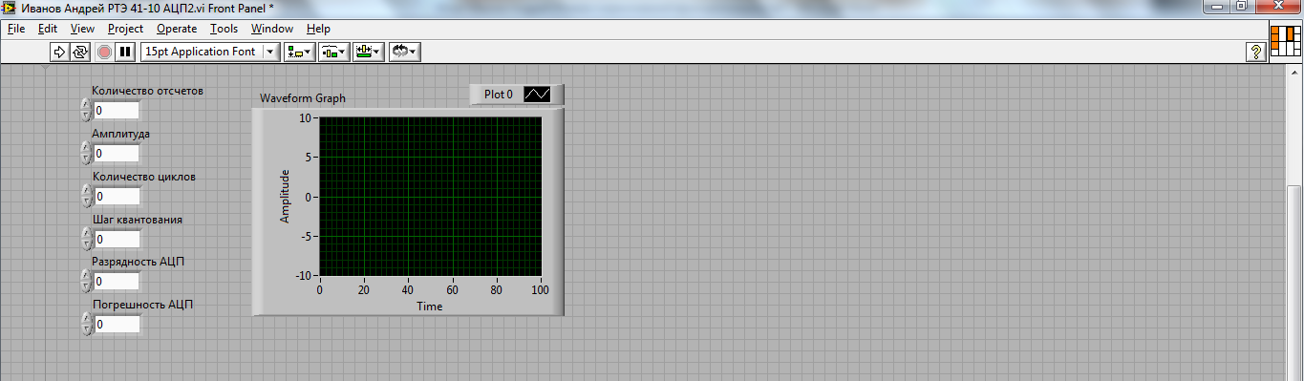Screen dimensions: 1304x381
Task: Open the Tools menu
Action: [x=224, y=29]
